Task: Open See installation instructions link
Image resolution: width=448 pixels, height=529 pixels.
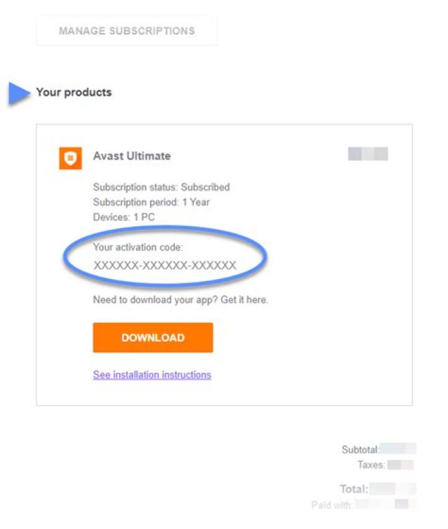Action: (152, 375)
